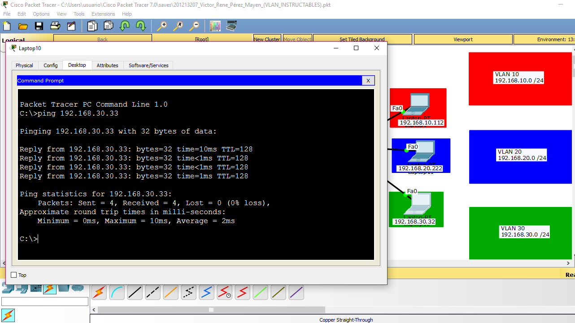
Task: Undo with the left green arrow
Action: coord(125,26)
